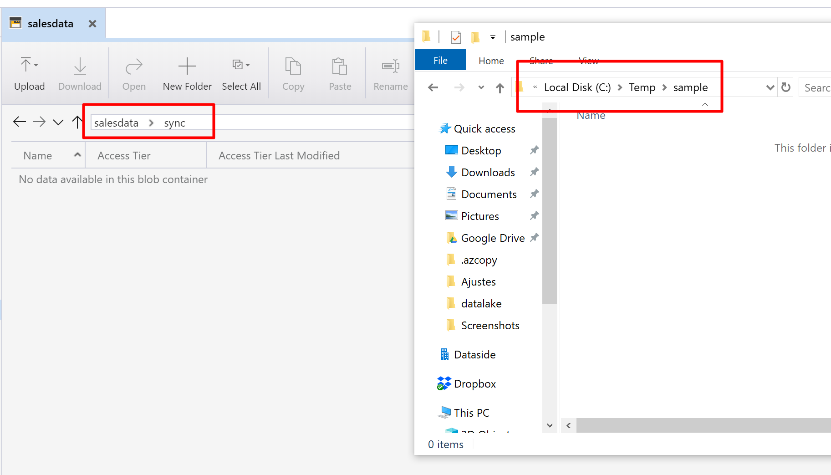
Task: Click sync in the blob breadcrumb
Action: [x=174, y=123]
